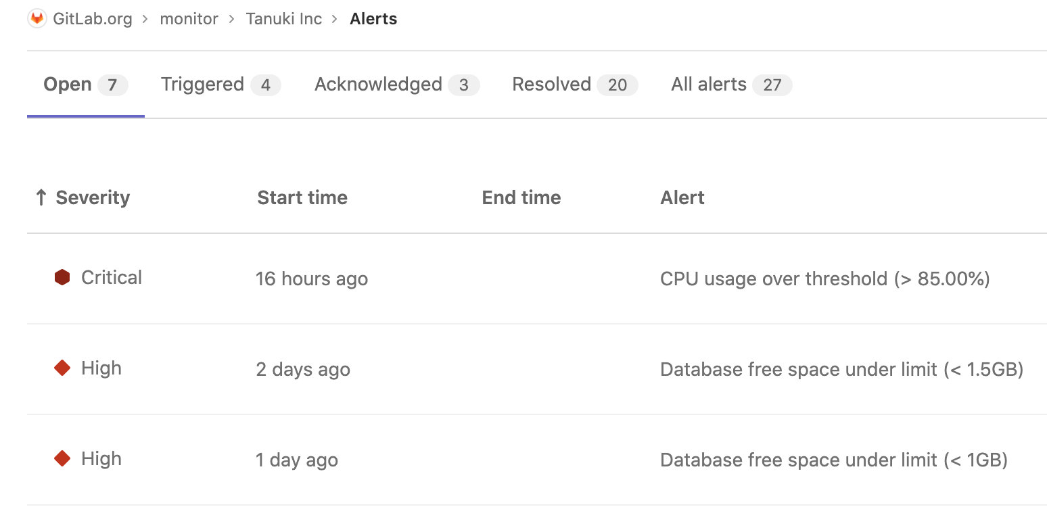Sort alerts by the Severity column header

[x=93, y=197]
